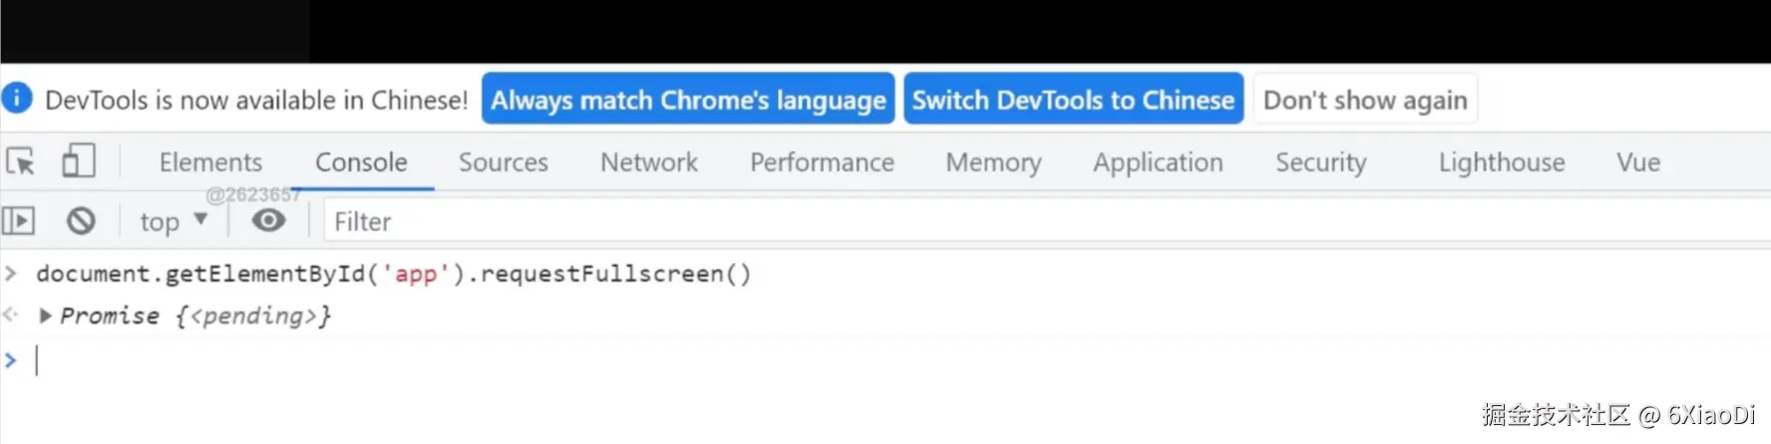
Task: Select the Performance tab
Action: click(x=822, y=162)
